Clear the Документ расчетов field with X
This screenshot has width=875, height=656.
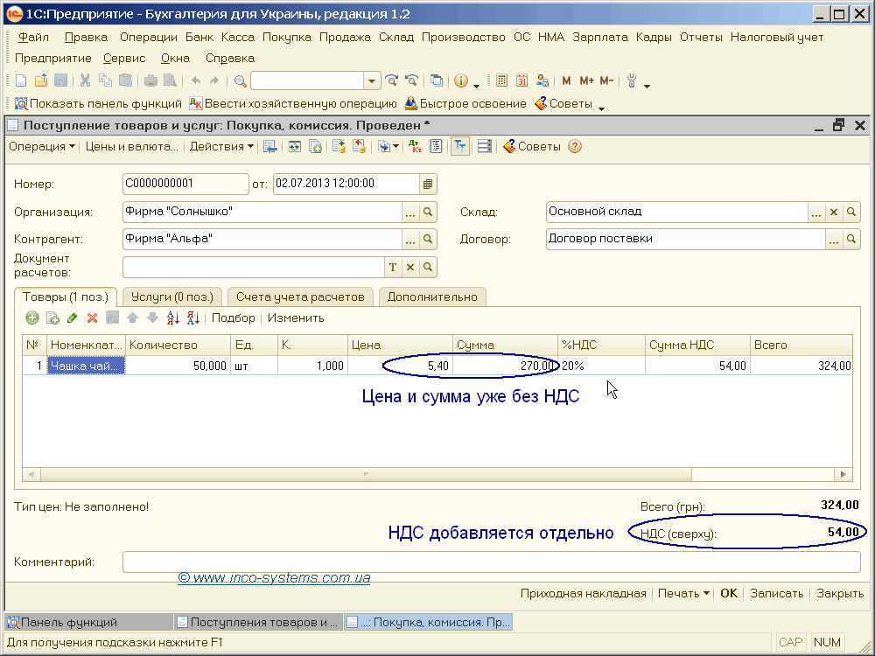click(410, 267)
